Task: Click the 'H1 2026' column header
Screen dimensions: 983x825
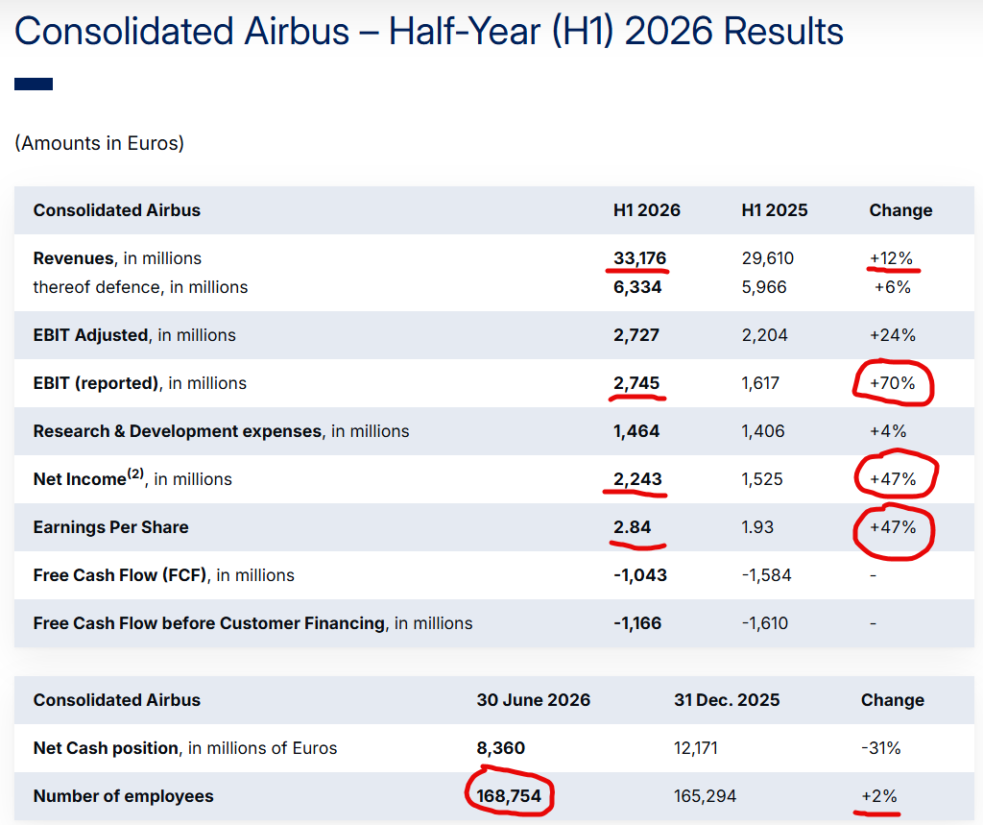Action: (x=646, y=210)
